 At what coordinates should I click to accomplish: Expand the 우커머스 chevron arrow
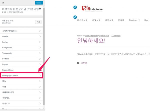coord(40,98)
